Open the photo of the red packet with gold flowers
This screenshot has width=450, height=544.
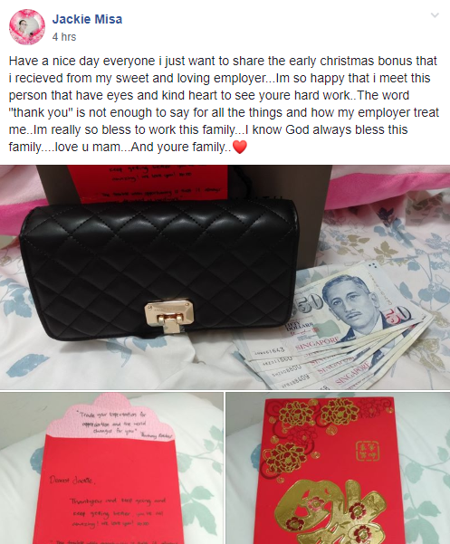(338, 468)
